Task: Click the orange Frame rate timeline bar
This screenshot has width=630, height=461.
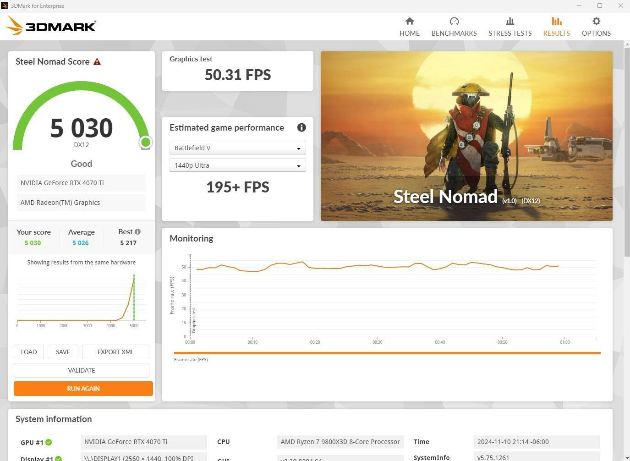Action: (x=387, y=353)
